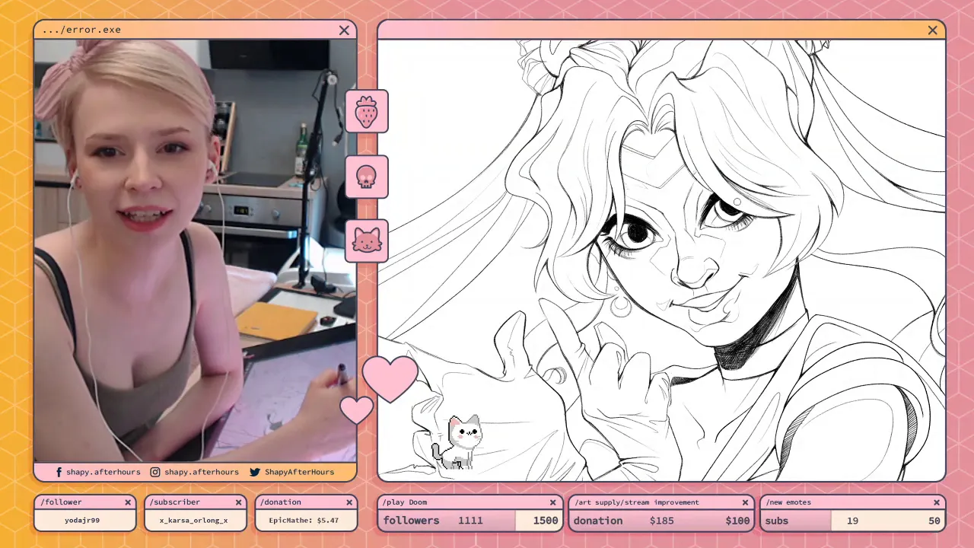Click the latest follower name yodajr99

point(82,521)
